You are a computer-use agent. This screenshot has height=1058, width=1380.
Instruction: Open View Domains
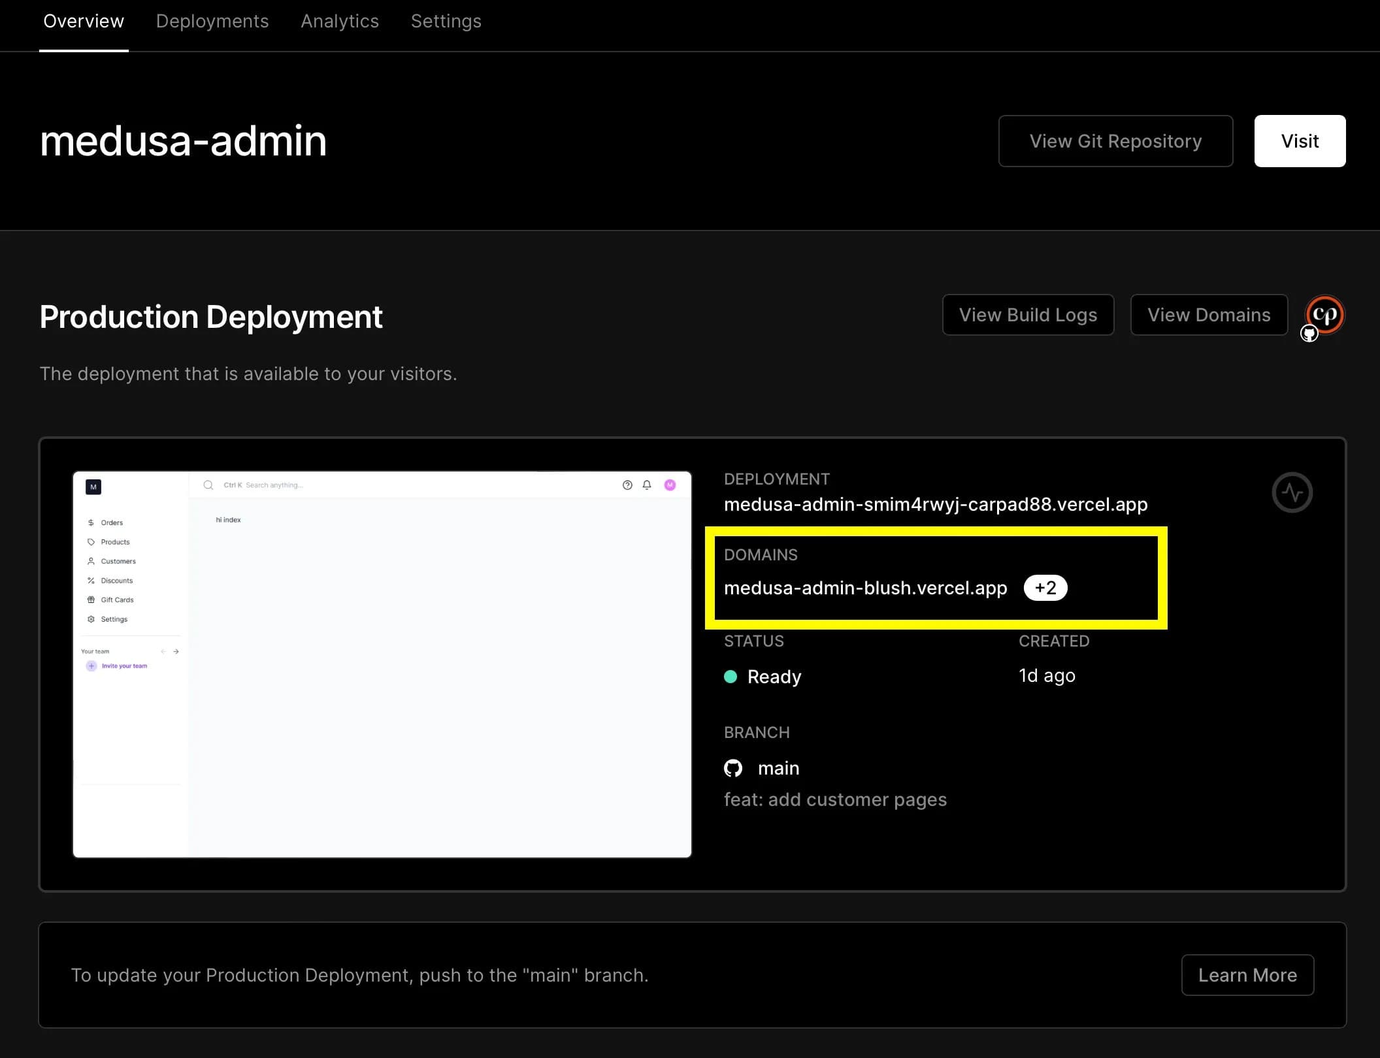[1209, 315]
